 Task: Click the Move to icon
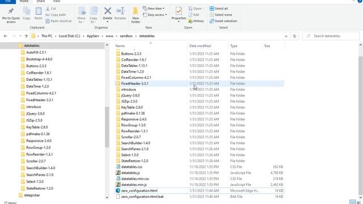pyautogui.click(x=82, y=11)
